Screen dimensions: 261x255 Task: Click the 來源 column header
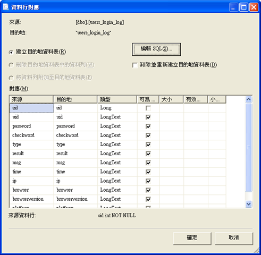pyautogui.click(x=31, y=99)
